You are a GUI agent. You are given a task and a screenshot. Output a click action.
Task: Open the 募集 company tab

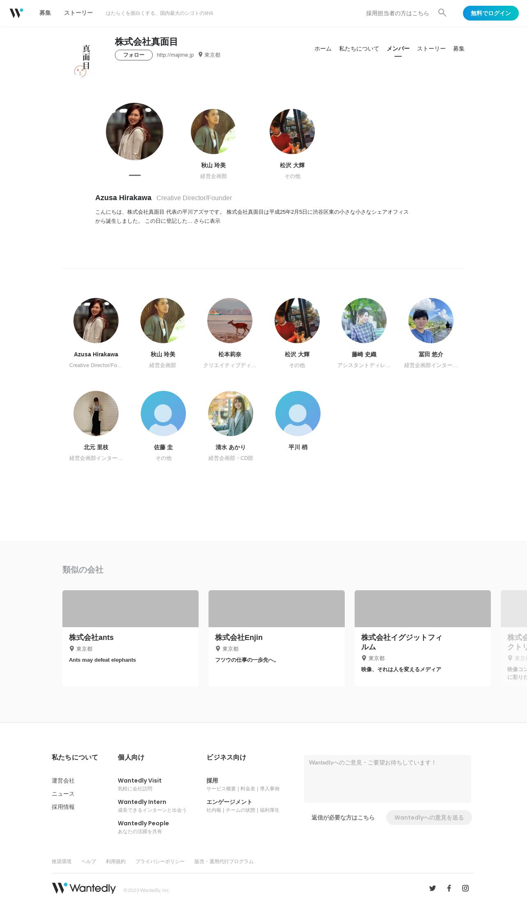(459, 48)
